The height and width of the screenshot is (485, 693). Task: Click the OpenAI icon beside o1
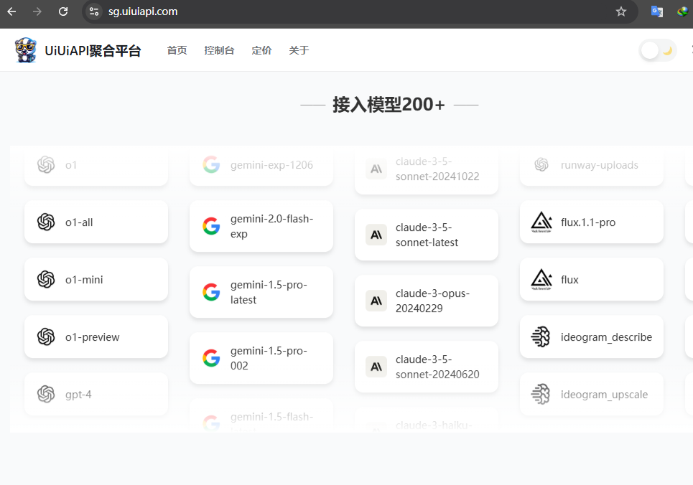[46, 165]
